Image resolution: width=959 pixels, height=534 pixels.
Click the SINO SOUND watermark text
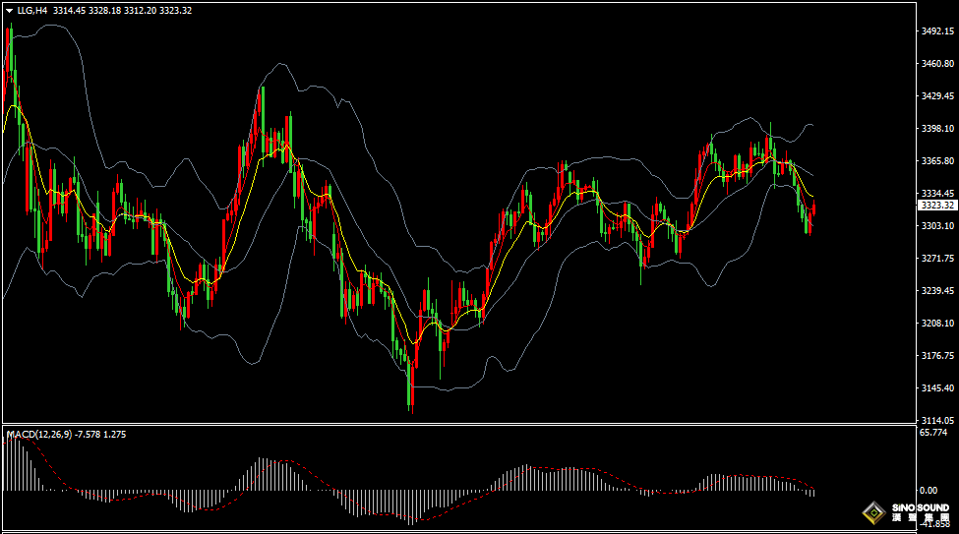coord(920,508)
